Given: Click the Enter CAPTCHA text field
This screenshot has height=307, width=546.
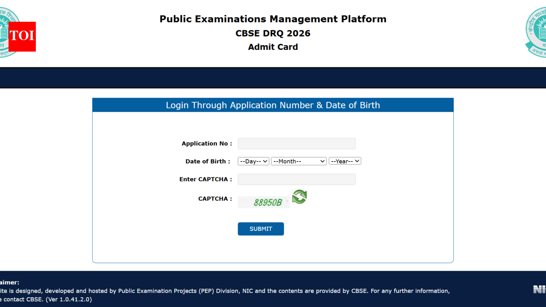Looking at the screenshot, I should point(296,179).
